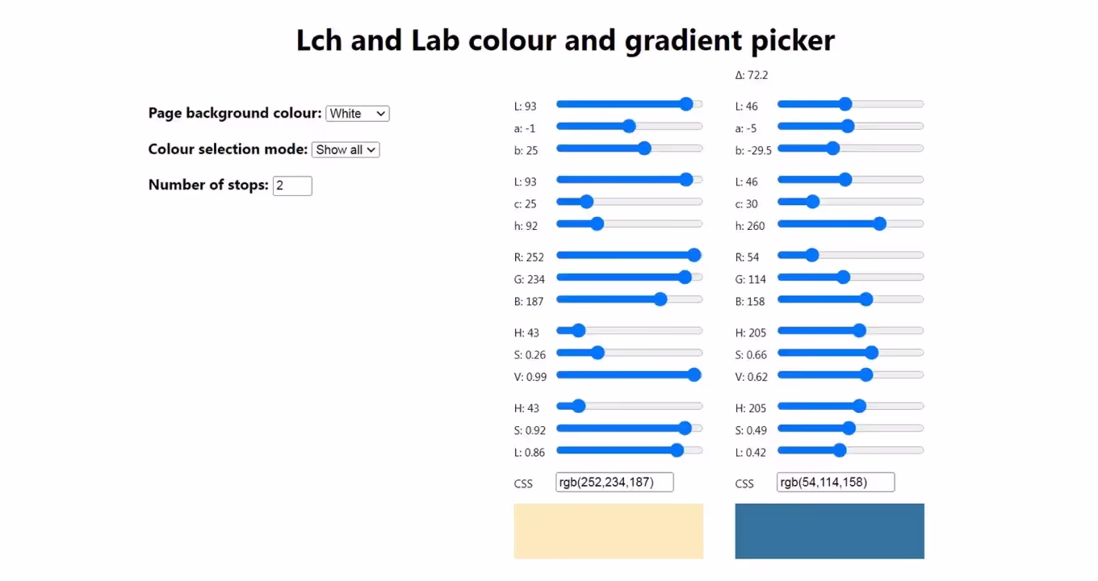Click the Number of stops field
This screenshot has height=581, width=1098.
click(291, 186)
